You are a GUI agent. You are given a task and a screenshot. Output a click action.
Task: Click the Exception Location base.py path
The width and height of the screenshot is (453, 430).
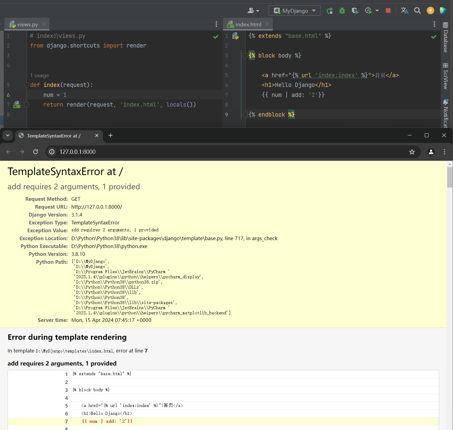(x=174, y=238)
